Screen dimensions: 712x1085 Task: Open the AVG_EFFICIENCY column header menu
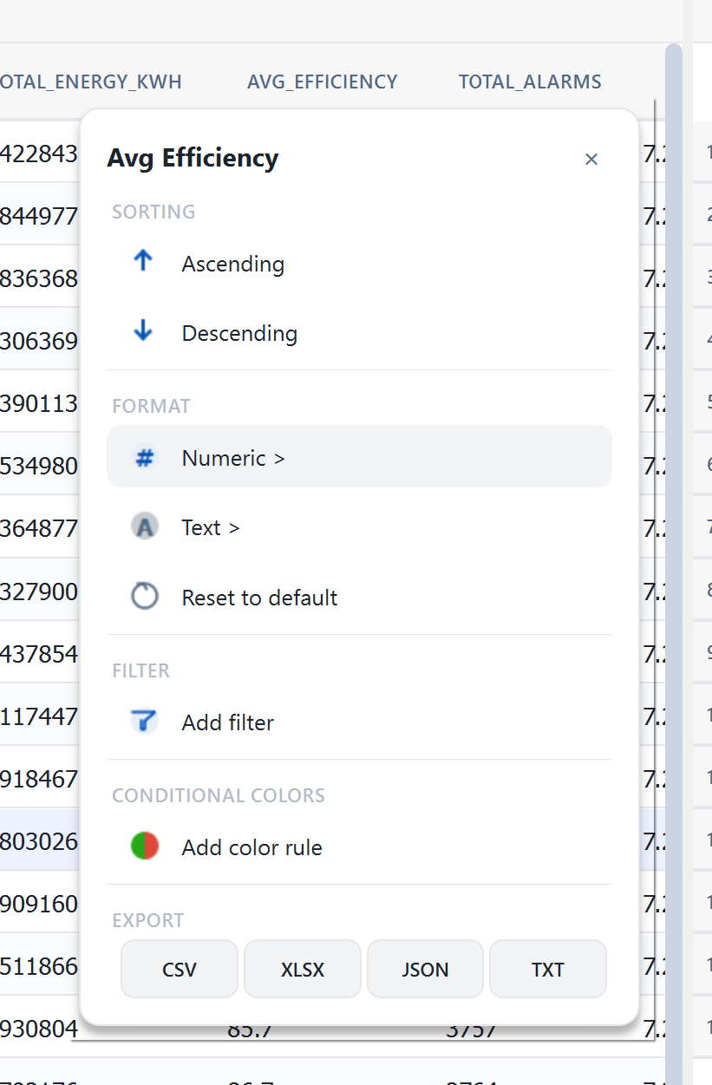coord(322,82)
